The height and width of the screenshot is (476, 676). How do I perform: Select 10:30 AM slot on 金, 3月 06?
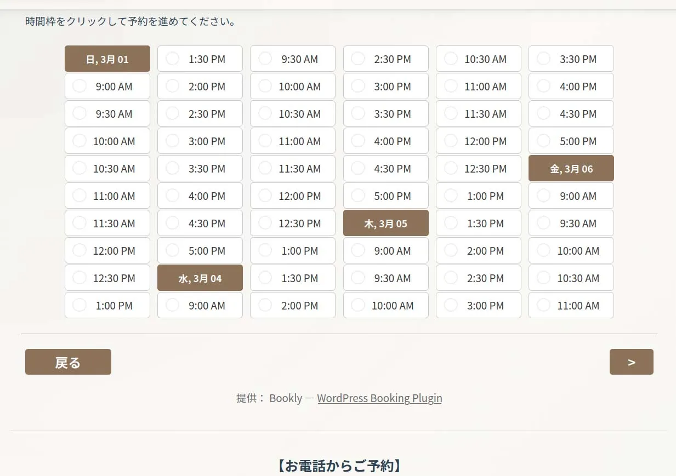[571, 278]
